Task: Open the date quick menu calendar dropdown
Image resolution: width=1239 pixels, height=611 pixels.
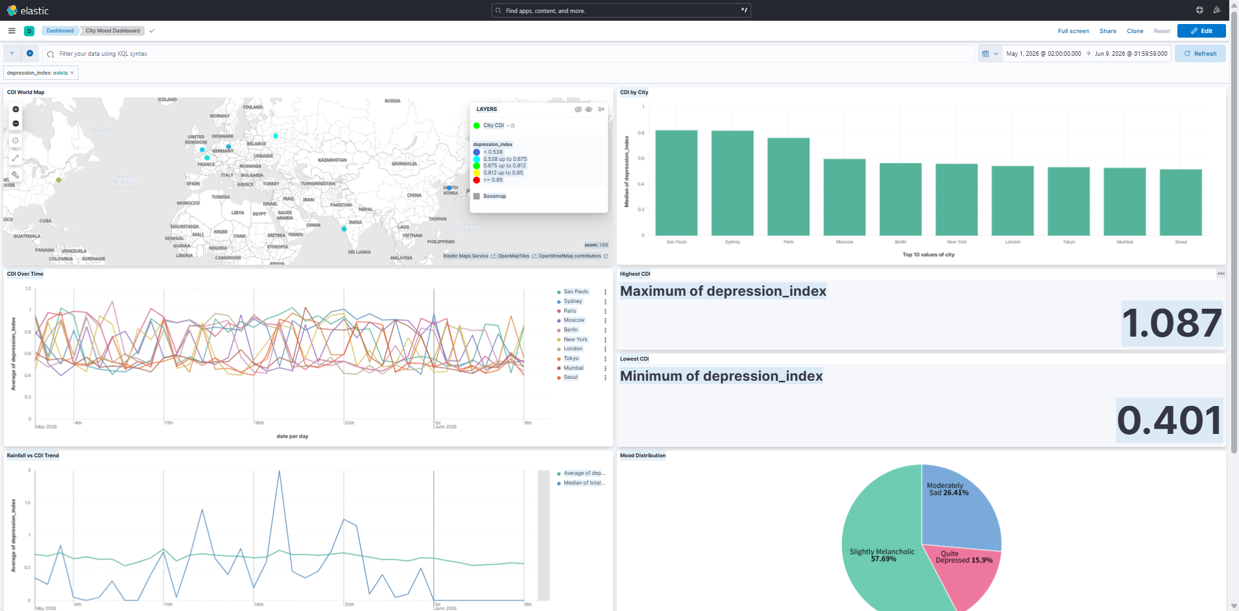Action: pyautogui.click(x=990, y=54)
